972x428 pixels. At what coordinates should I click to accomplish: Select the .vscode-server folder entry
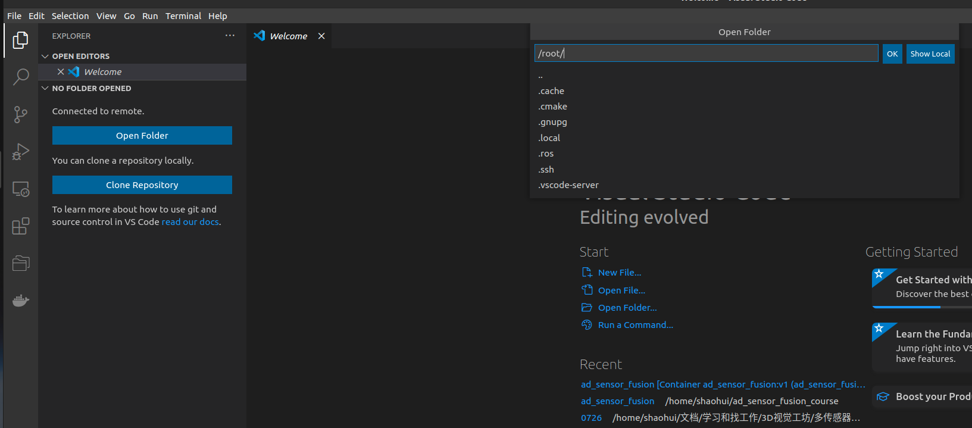[745, 185]
